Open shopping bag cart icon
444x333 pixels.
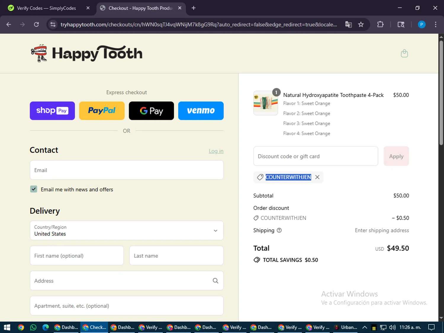point(404,53)
